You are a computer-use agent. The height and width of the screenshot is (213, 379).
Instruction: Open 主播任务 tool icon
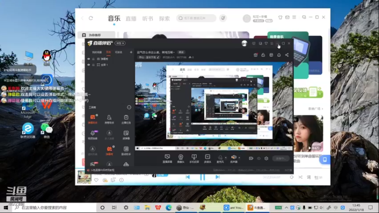point(126,119)
